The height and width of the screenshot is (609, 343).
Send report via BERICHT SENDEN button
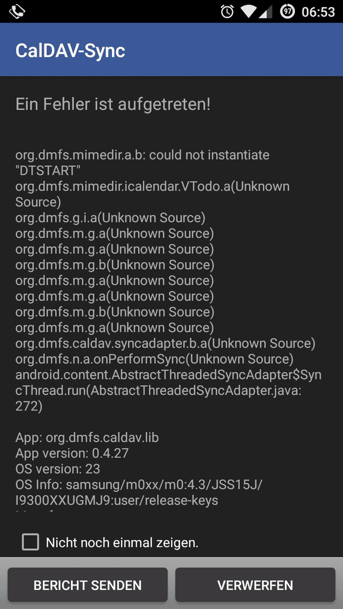click(x=87, y=585)
